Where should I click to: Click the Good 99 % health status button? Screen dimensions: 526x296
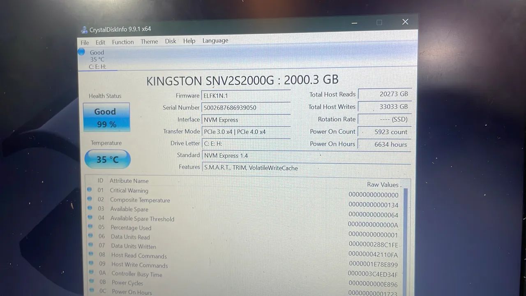[106, 117]
